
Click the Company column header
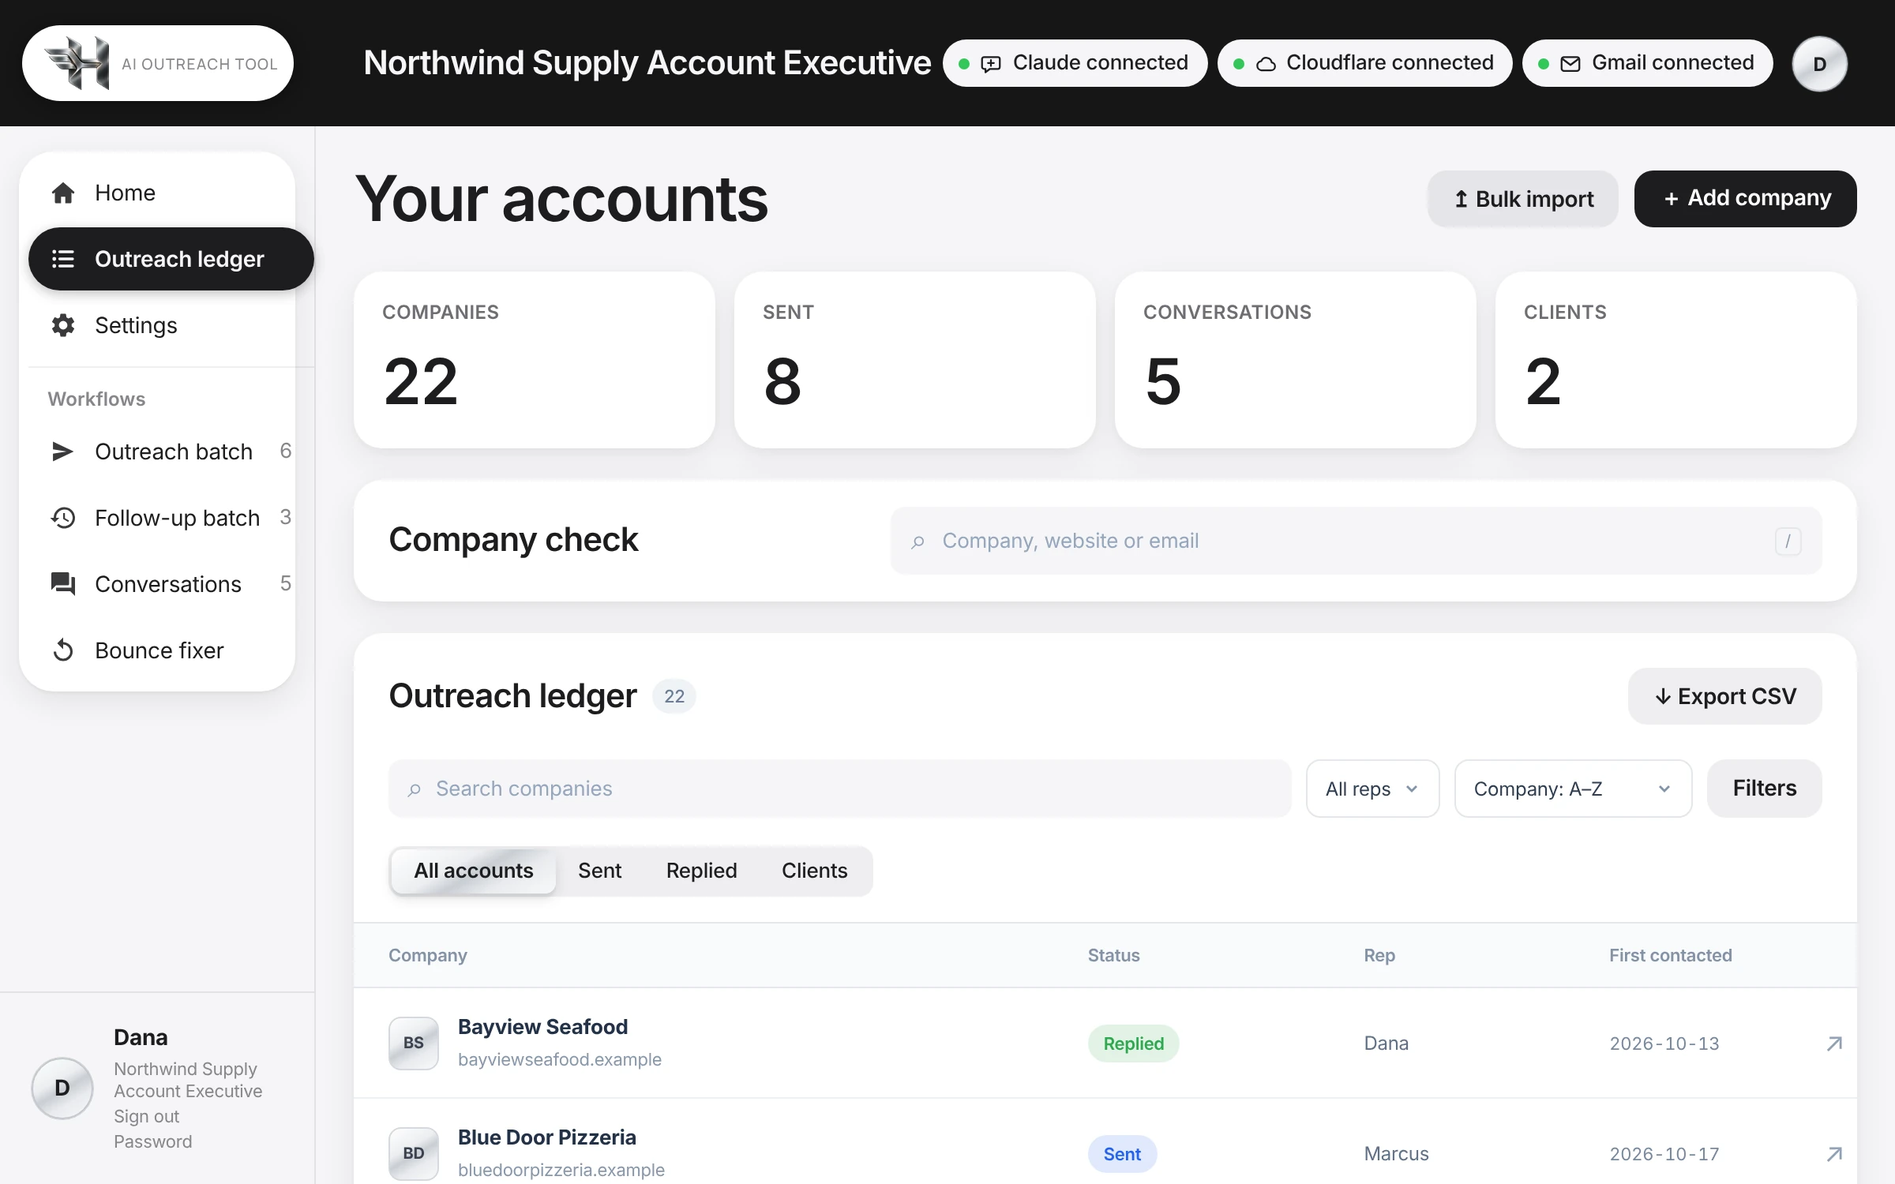[427, 955]
